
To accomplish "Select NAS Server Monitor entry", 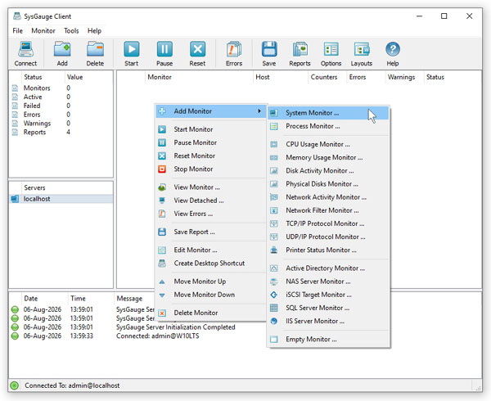I will (328, 282).
